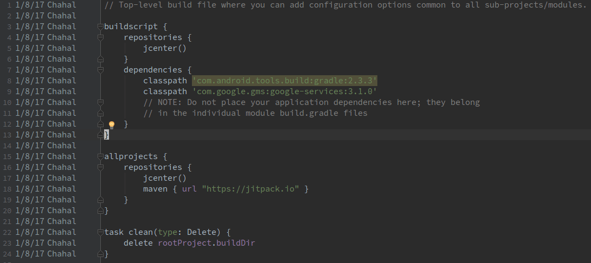
Task: Click the Chahal annotation on line 8
Action: point(61,81)
